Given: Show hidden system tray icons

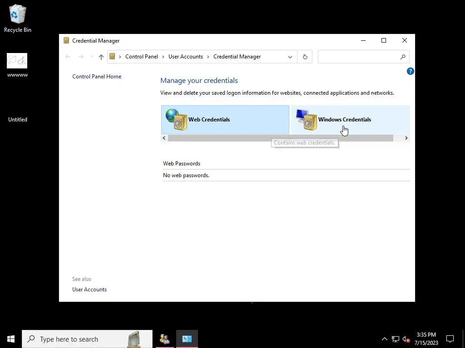Looking at the screenshot, I should point(384,339).
